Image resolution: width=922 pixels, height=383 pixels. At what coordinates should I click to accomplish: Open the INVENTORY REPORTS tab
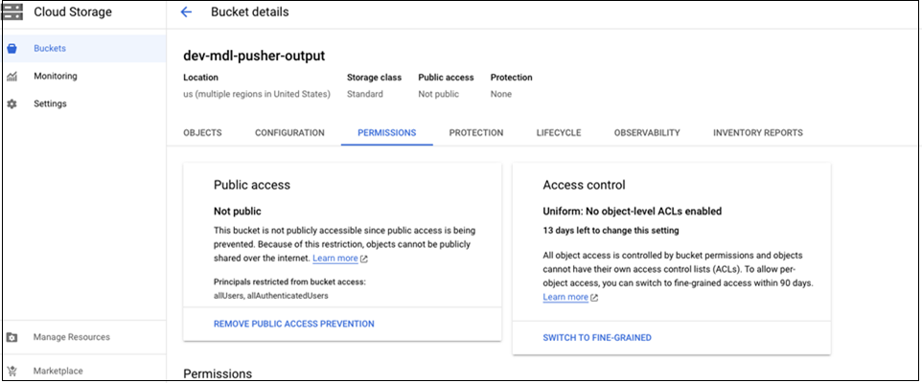tap(758, 133)
